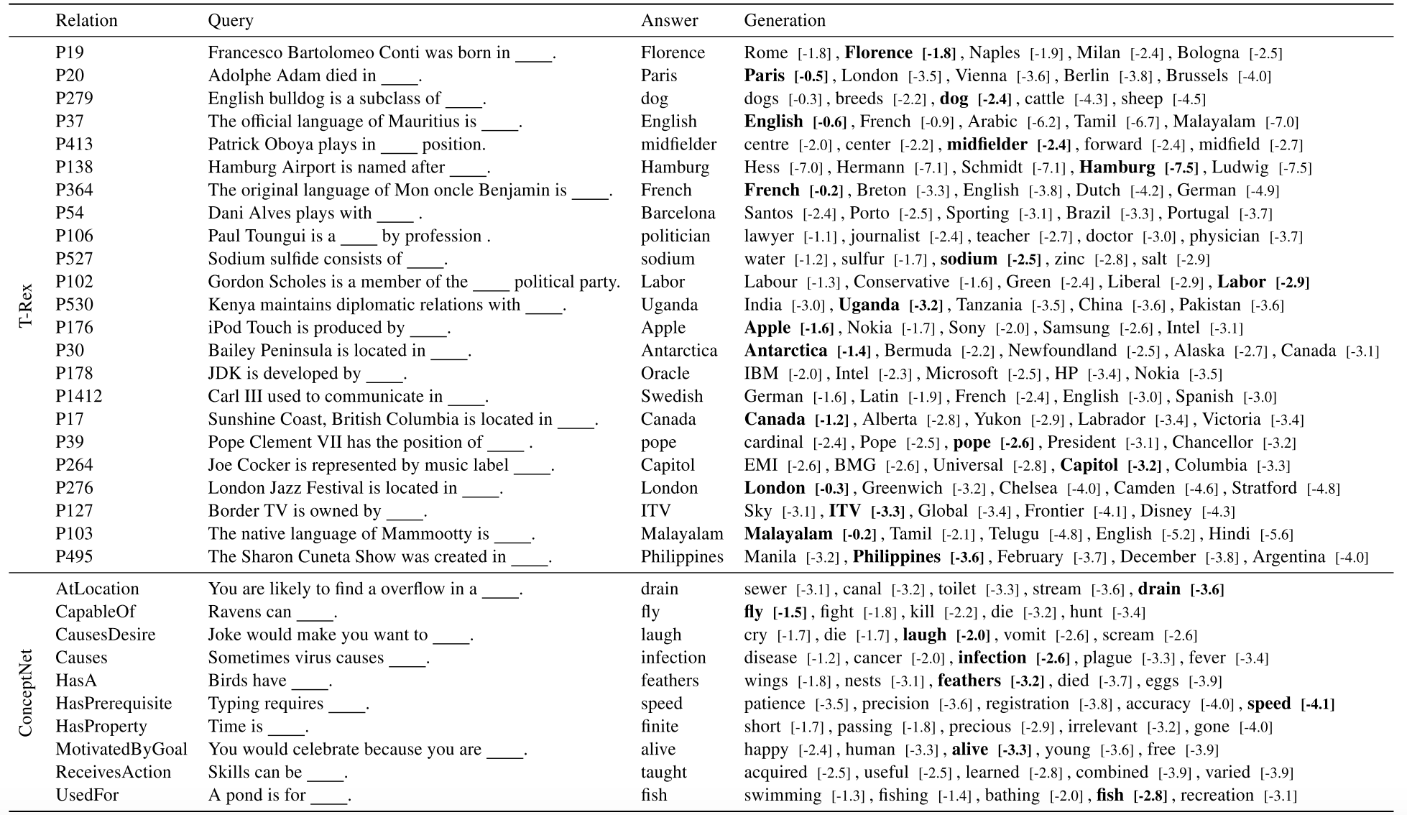This screenshot has height=815, width=1407.
Task: Click bold generation 'Paris [-0.5]'
Action: (x=786, y=75)
